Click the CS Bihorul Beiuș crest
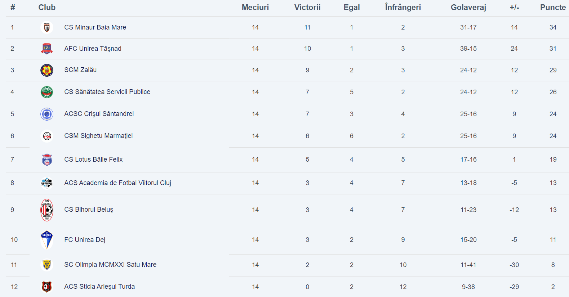Image resolution: width=569 pixels, height=297 pixels. (x=47, y=210)
